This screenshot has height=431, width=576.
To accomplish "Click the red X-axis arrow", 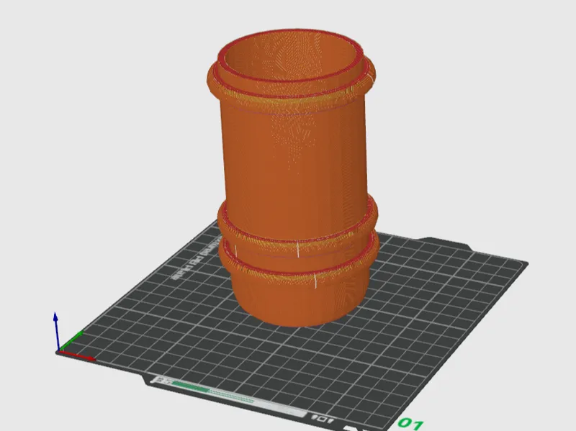I will pyautogui.click(x=78, y=355).
